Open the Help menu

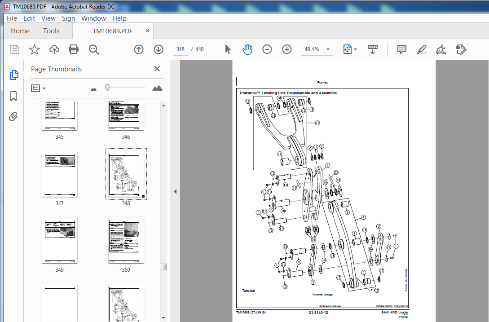119,18
